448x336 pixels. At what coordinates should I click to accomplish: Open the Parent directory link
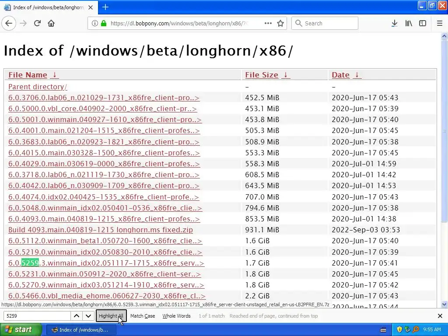click(x=38, y=87)
